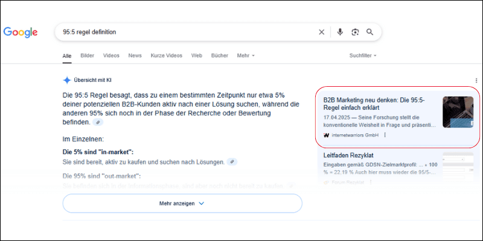
Task: Click the 'Im Einzelnen:' heading
Action: coord(83,139)
